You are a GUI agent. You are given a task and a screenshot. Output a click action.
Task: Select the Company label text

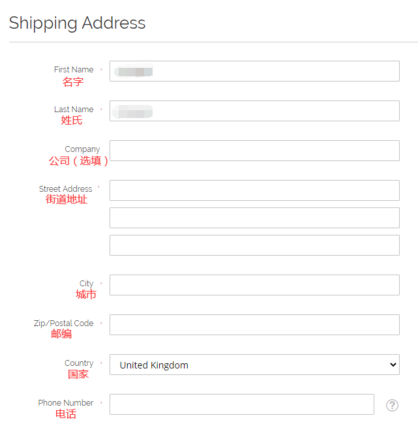click(x=82, y=149)
